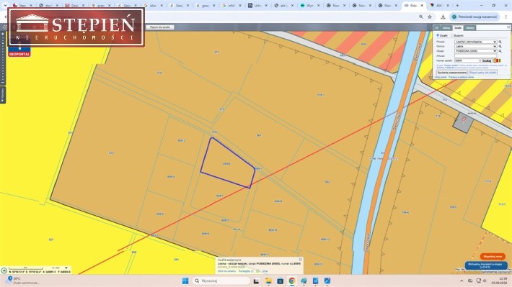Click the Stępień Nieruchomości logo
The width and height of the screenshot is (512, 287).
(76, 27)
